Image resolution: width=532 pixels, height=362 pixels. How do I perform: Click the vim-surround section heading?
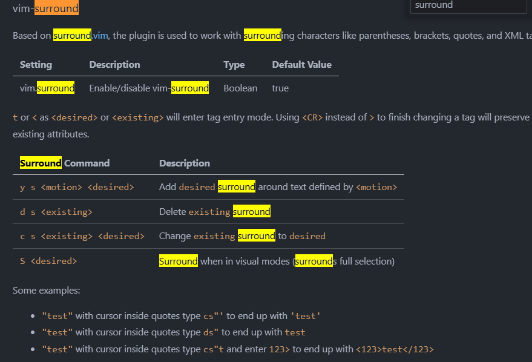(45, 8)
